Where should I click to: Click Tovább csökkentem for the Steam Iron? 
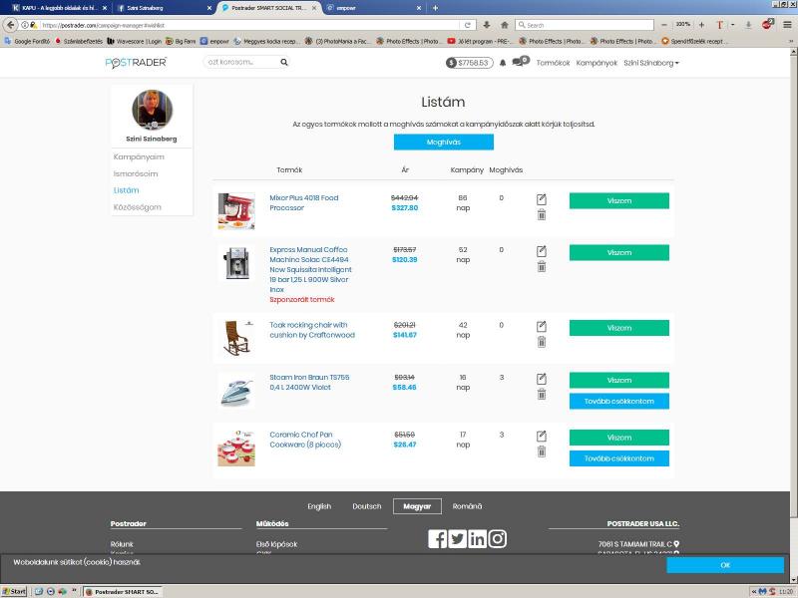(x=618, y=402)
